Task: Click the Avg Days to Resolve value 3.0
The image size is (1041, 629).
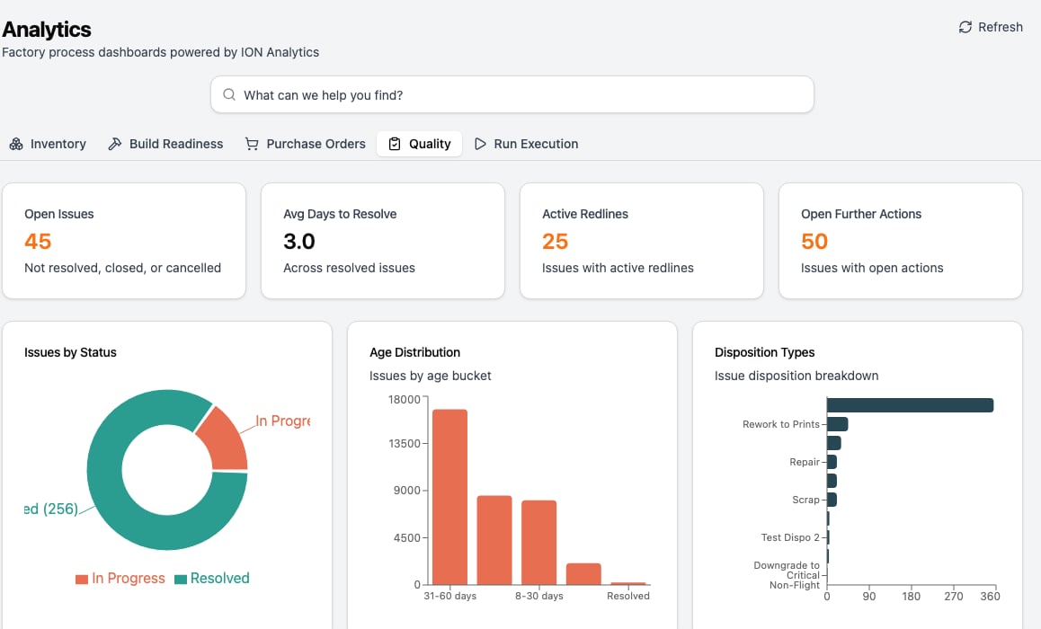Action: [298, 242]
